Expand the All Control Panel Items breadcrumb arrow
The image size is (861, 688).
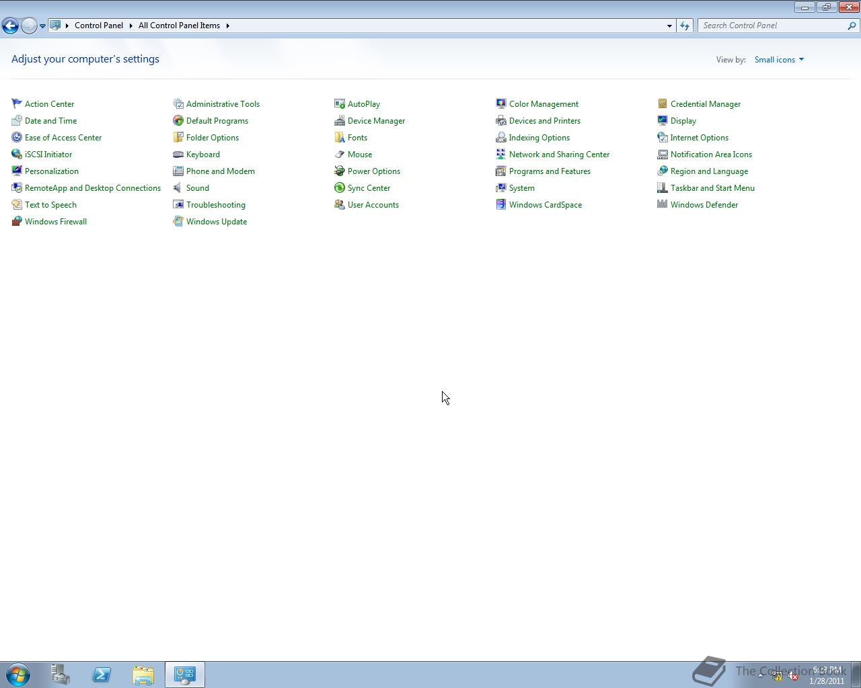click(227, 26)
